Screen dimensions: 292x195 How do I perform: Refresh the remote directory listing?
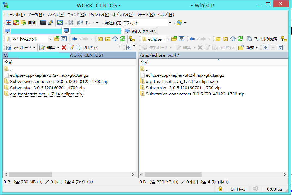click(x=240, y=39)
